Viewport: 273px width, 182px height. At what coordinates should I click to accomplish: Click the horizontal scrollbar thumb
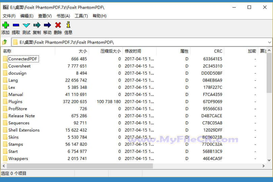[x=80, y=166]
